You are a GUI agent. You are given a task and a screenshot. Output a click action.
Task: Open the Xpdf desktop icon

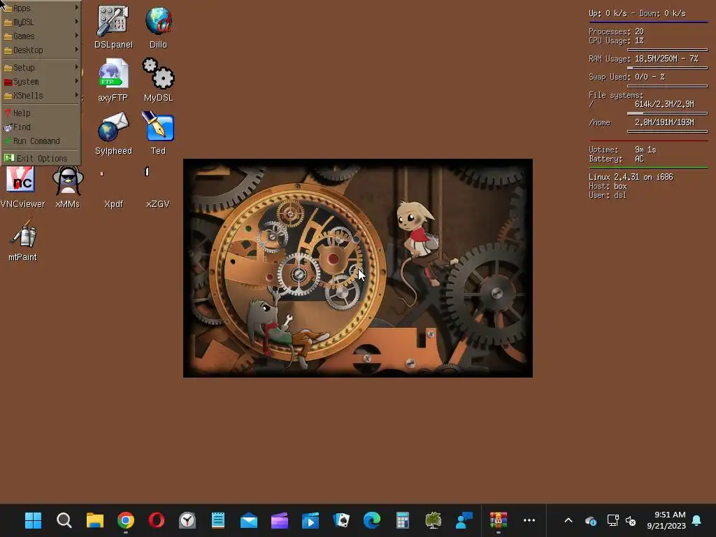pos(113,203)
